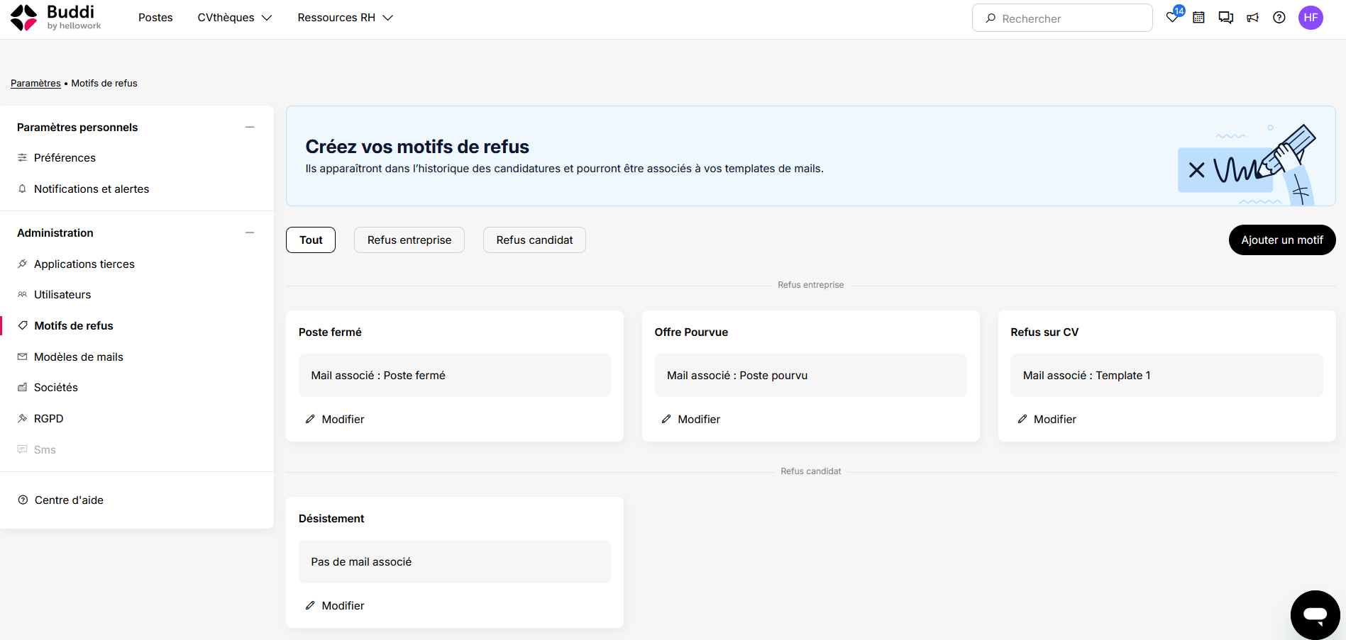Viewport: 1346px width, 640px height.
Task: Open Notifications et alertes settings
Action: point(92,189)
